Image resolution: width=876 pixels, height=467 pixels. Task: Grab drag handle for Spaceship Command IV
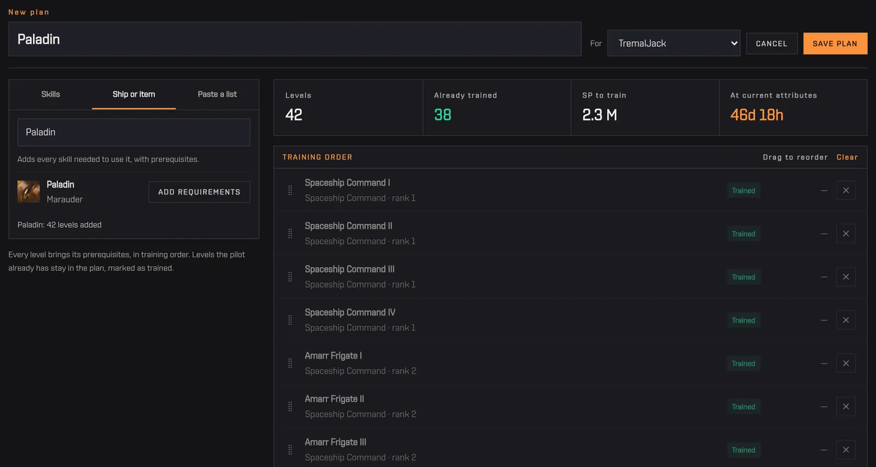290,320
